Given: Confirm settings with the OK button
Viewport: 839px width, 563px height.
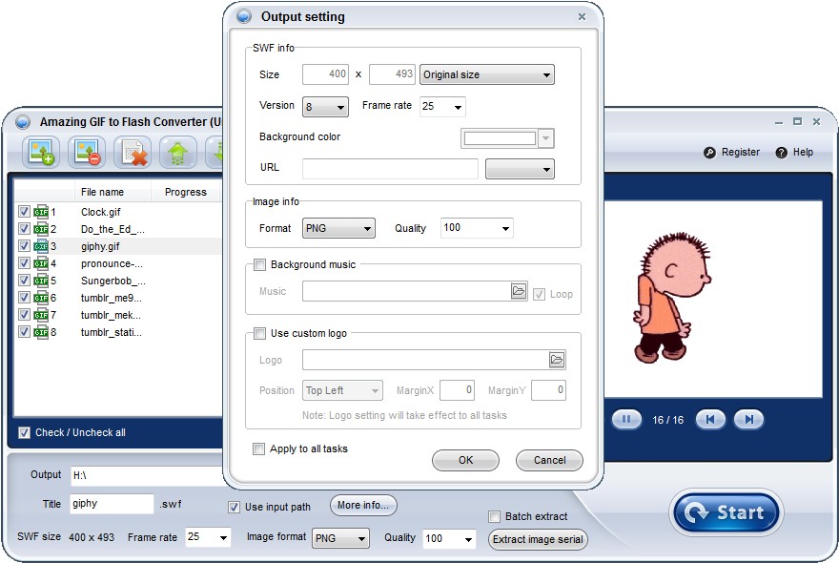Looking at the screenshot, I should [x=465, y=460].
